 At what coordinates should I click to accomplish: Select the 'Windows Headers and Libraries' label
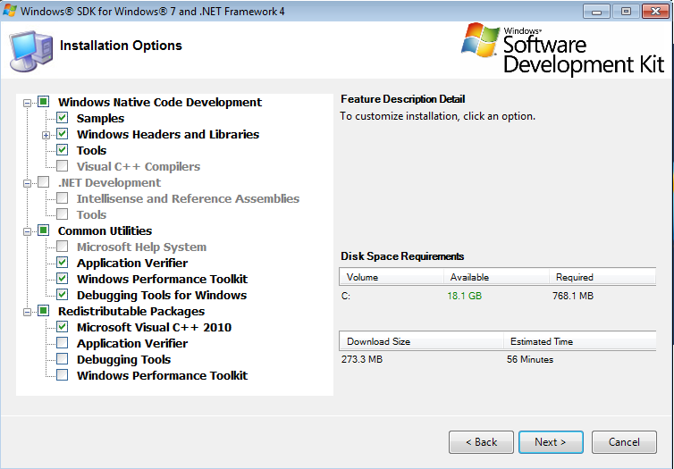tap(168, 134)
